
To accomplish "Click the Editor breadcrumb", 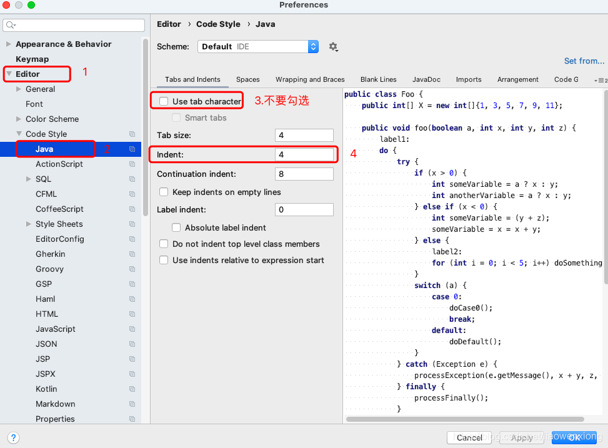I will [x=169, y=24].
